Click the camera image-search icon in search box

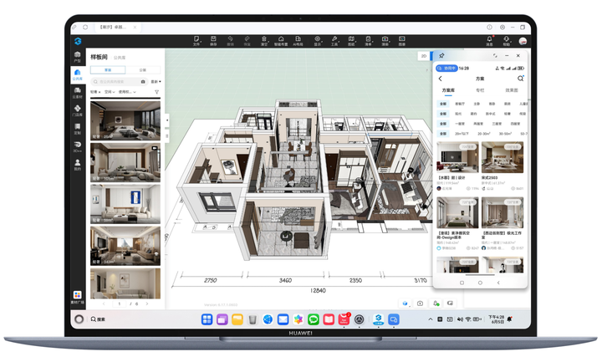click(x=143, y=82)
